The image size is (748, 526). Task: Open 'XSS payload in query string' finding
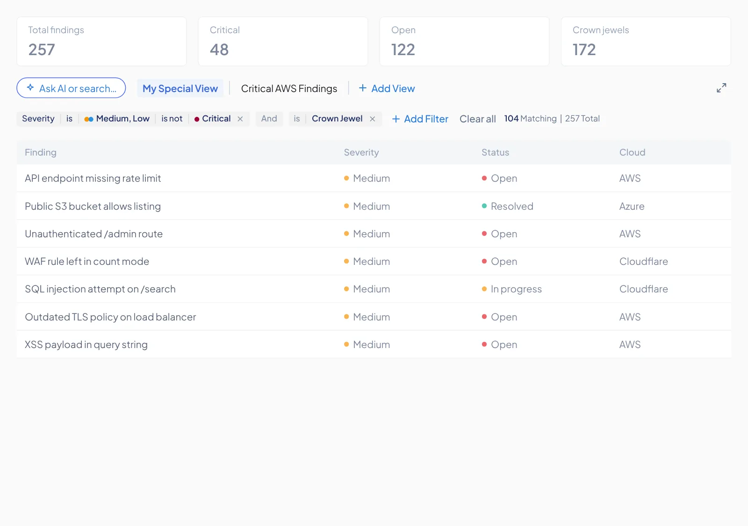click(374, 344)
